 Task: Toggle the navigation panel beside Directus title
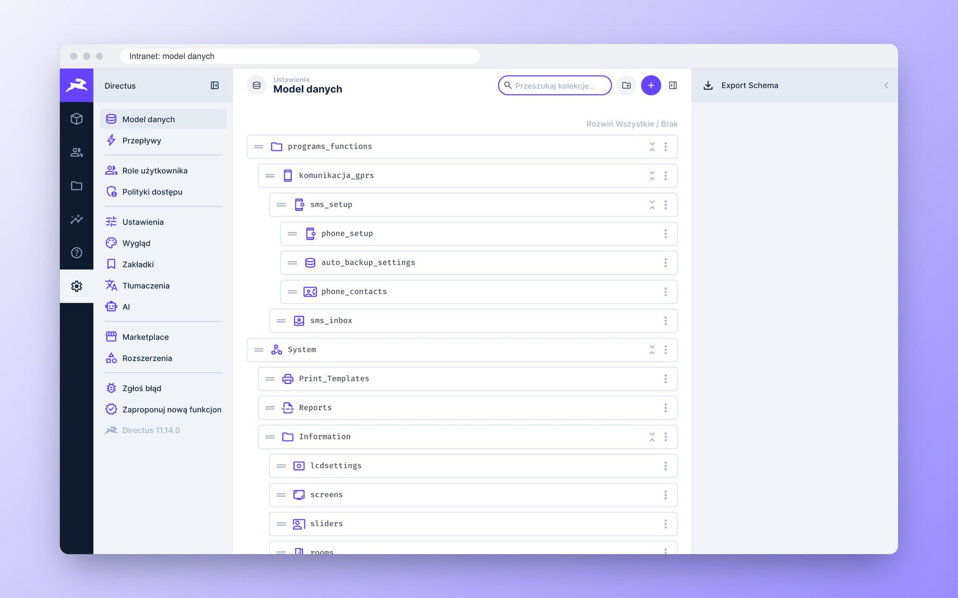[x=215, y=86]
